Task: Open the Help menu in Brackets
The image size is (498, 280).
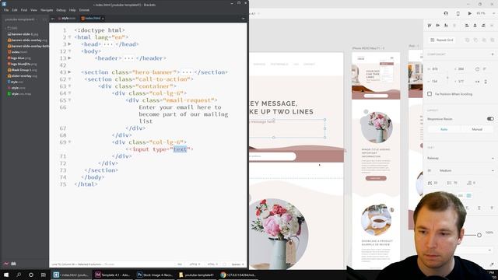Action: [x=72, y=10]
